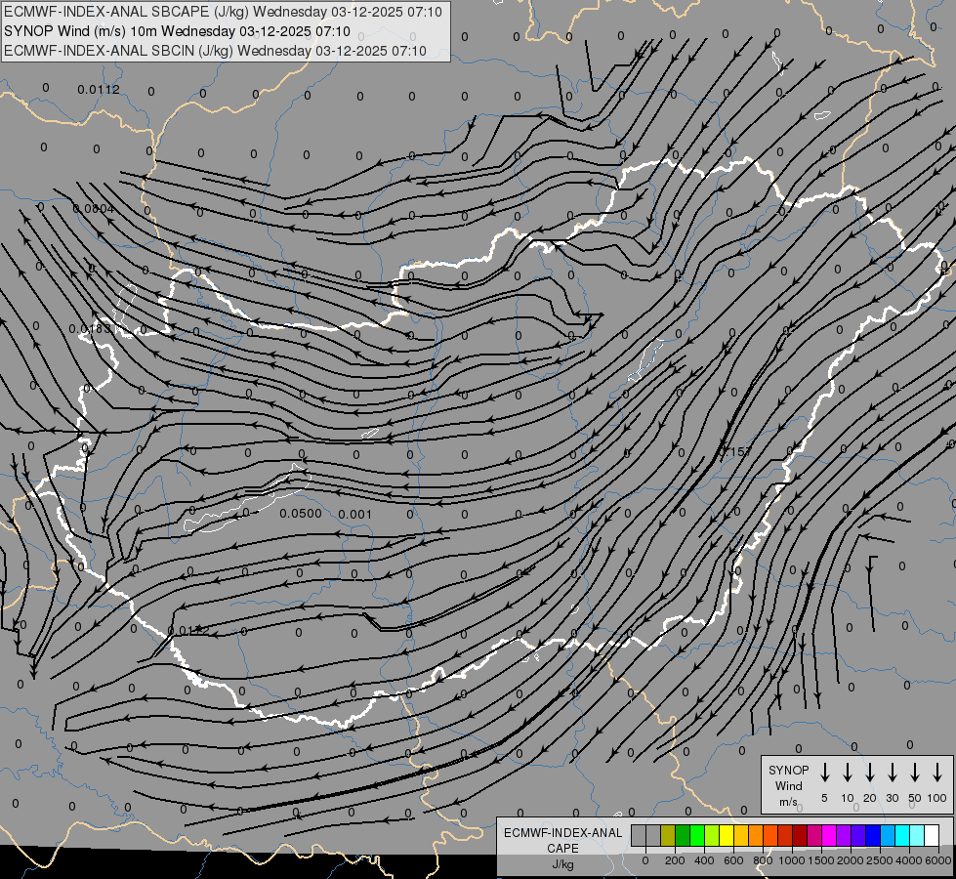Click the SYNOP Wind 10m title line

[177, 31]
